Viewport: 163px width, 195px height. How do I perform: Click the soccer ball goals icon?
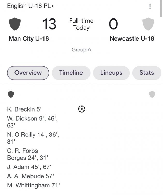click(x=82, y=109)
